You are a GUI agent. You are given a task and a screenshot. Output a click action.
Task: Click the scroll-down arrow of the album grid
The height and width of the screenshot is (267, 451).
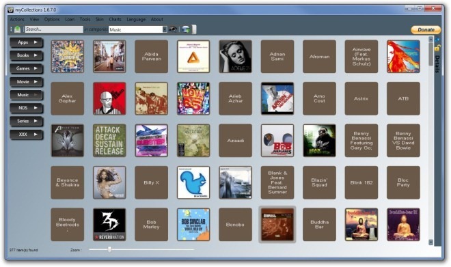[x=430, y=242]
